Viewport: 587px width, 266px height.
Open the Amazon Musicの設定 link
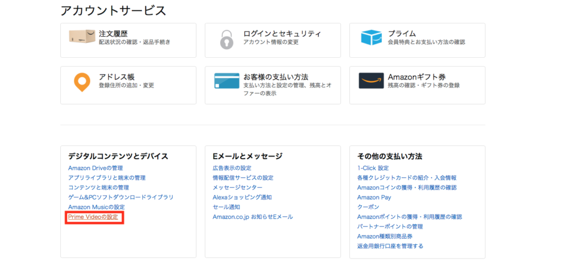[x=96, y=207]
